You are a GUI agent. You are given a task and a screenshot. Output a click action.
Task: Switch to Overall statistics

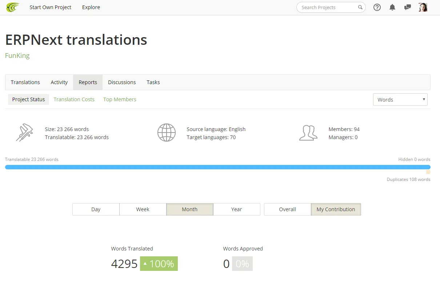click(288, 209)
